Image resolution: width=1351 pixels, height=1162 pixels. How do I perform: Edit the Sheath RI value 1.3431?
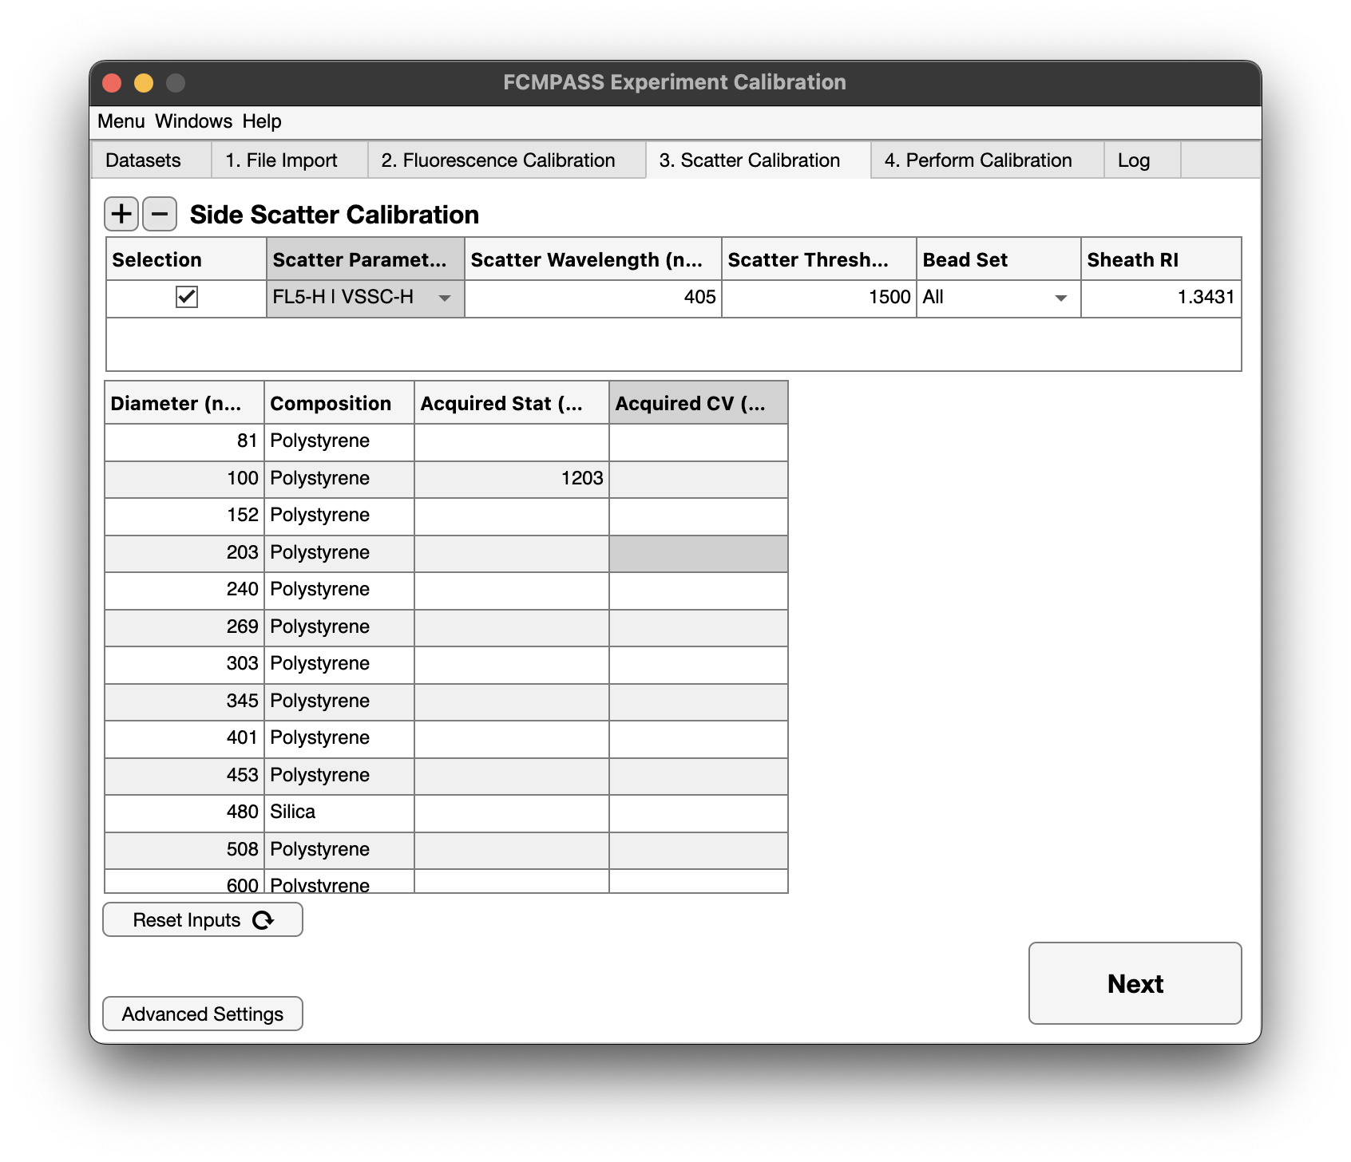point(1161,298)
